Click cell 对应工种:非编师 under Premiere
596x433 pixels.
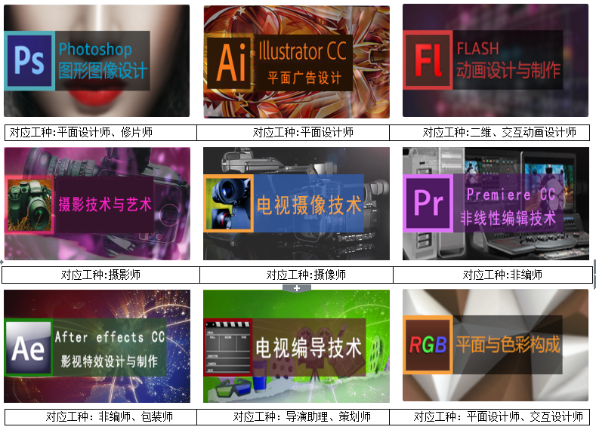[x=493, y=275]
